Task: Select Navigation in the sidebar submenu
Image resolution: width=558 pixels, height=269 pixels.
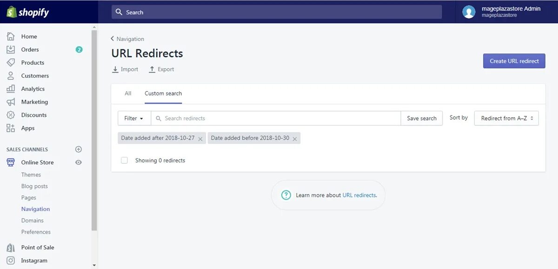Action: (35, 209)
